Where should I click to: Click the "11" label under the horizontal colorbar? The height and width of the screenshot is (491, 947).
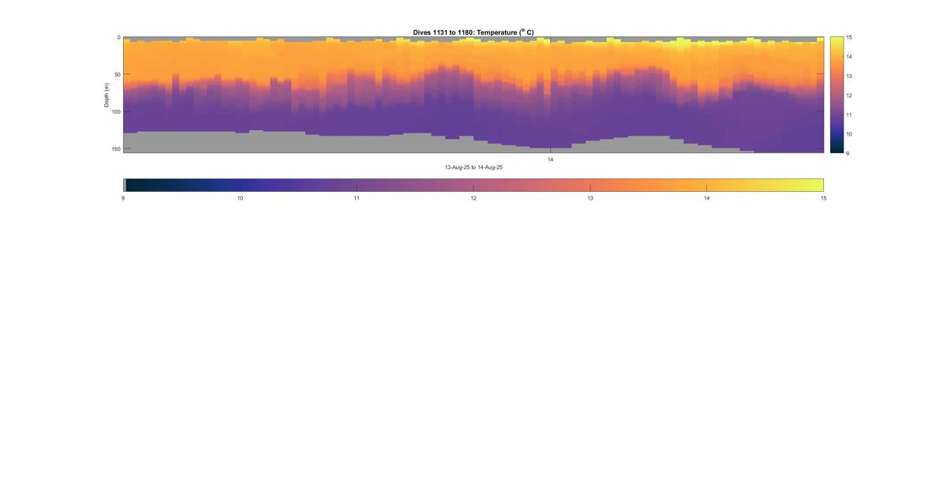point(357,198)
